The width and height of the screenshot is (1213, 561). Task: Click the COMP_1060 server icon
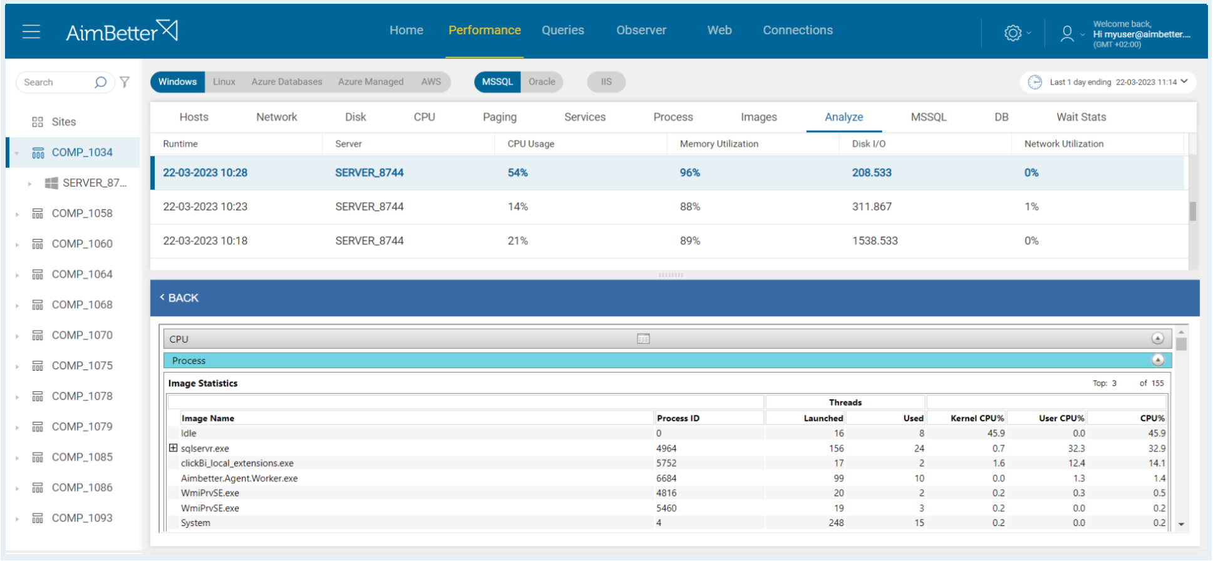pos(38,244)
